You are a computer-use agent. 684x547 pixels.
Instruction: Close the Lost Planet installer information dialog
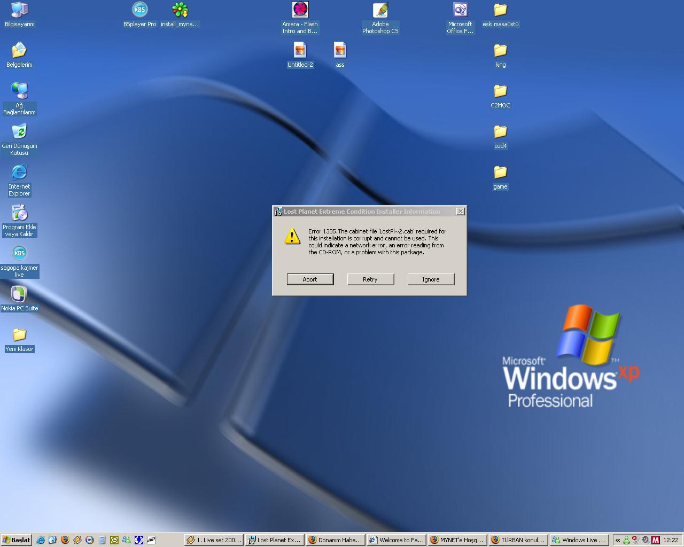tap(460, 212)
